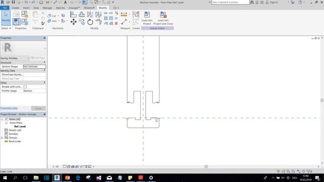Click Section Shape value field
324x182 pixels.
[x=34, y=67]
